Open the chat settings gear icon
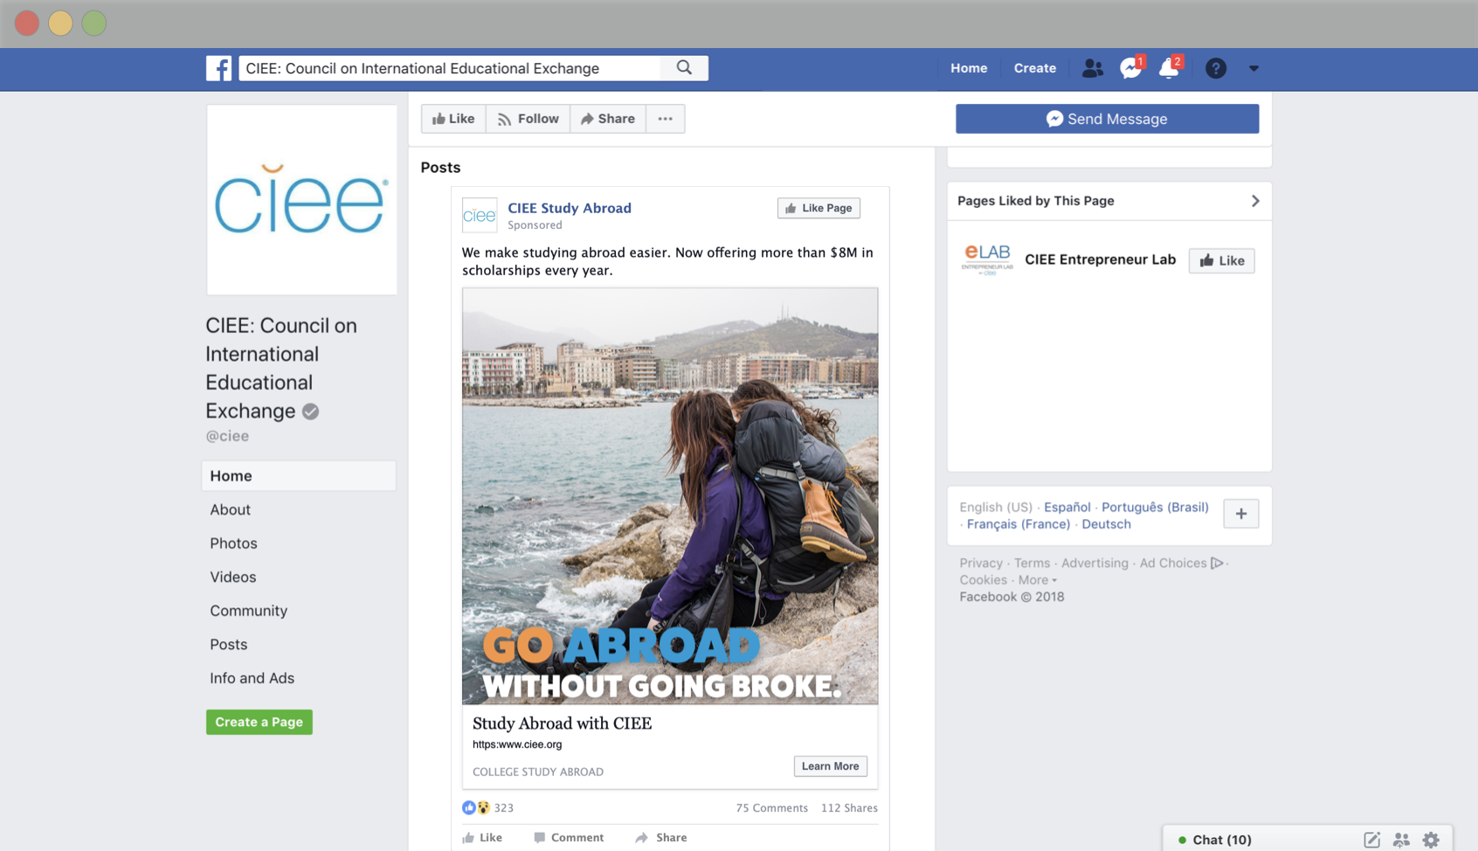 (1431, 840)
